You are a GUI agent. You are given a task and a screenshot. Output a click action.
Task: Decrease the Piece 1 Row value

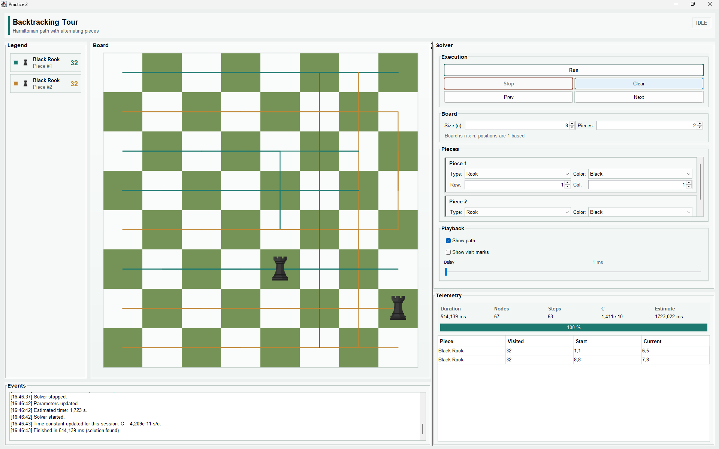(567, 186)
